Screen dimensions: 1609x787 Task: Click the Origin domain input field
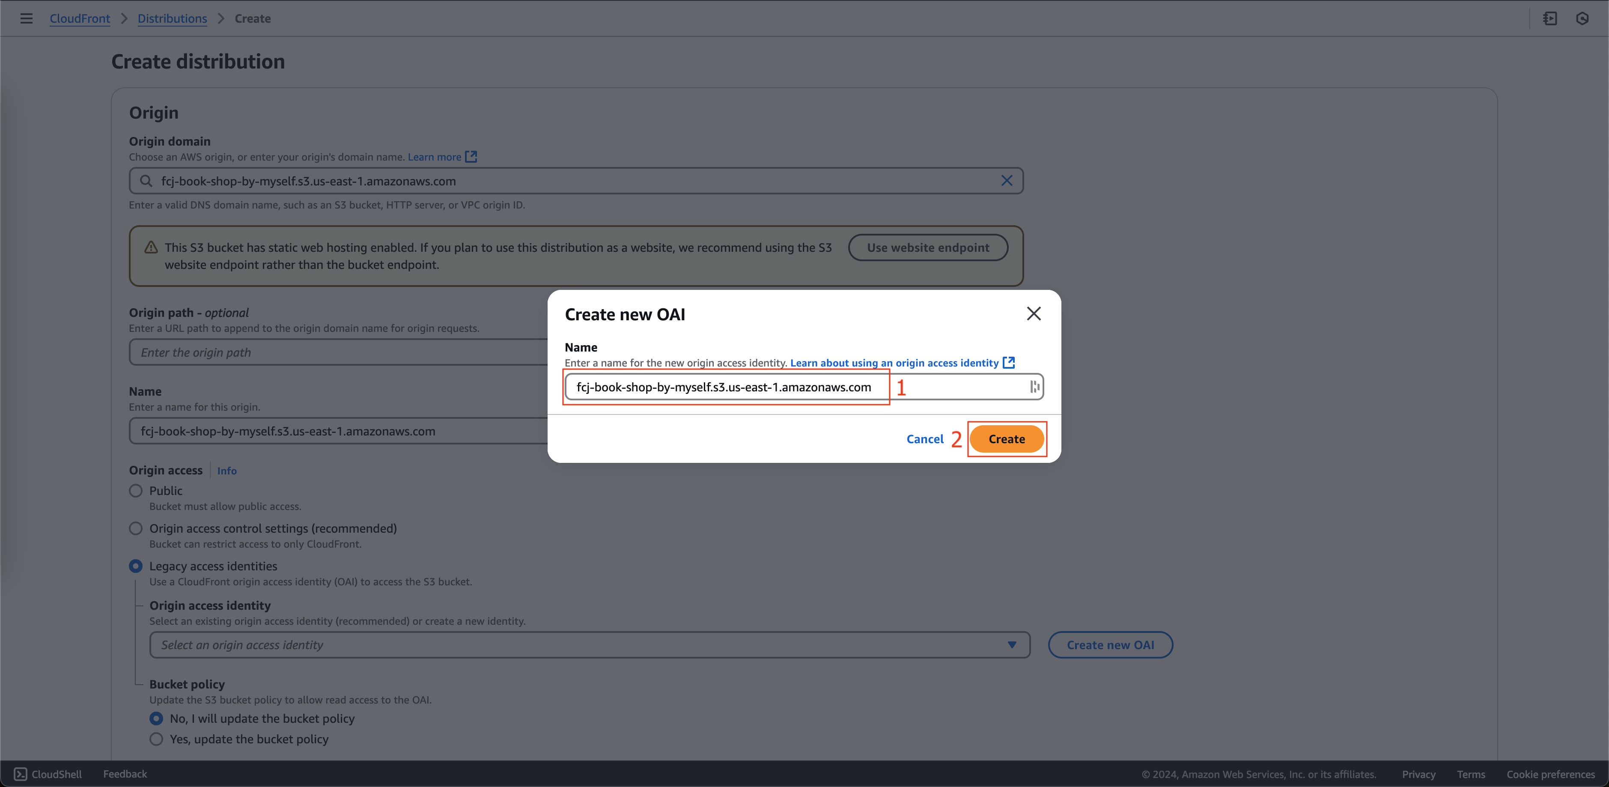pyautogui.click(x=576, y=181)
